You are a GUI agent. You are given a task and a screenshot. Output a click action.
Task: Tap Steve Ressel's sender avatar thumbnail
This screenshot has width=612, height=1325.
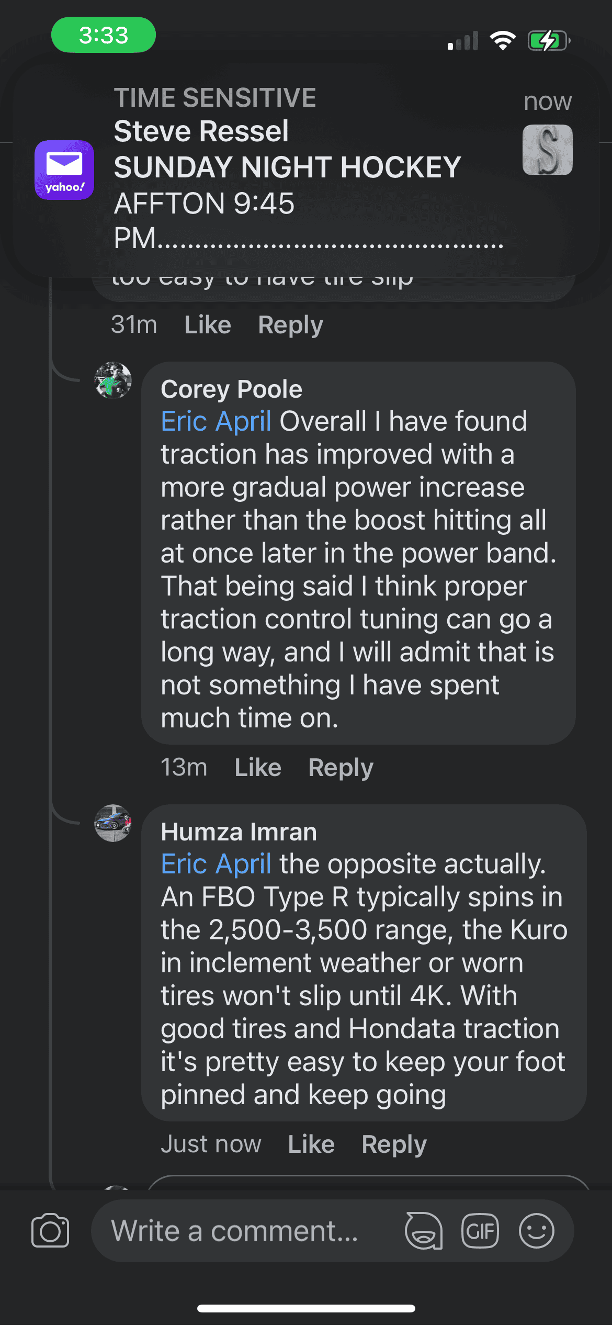pos(547,150)
